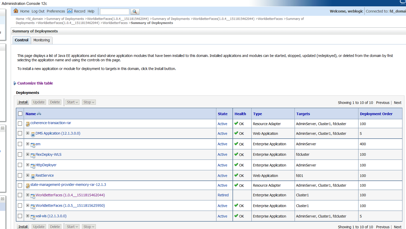Check the coherence-transaction-rar row checkbox
This screenshot has height=229, width=406.
(x=20, y=124)
